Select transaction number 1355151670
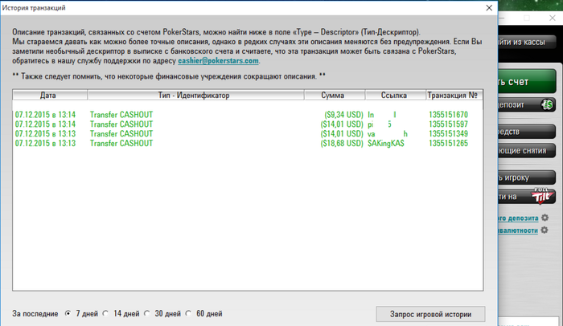Viewport: 563px width, 326px height. [x=448, y=115]
